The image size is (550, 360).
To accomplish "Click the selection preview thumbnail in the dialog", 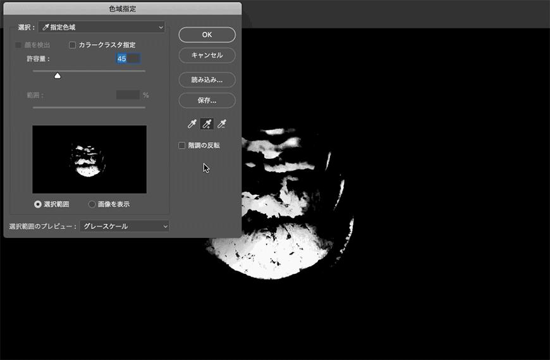I will pyautogui.click(x=89, y=159).
